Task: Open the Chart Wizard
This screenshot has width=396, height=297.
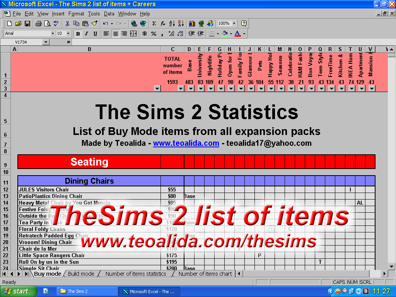Action: (x=192, y=23)
